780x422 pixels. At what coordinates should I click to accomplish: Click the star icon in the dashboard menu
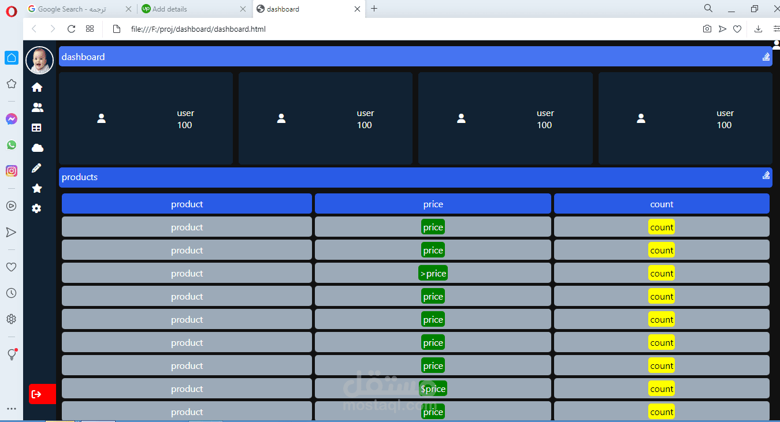(x=37, y=188)
